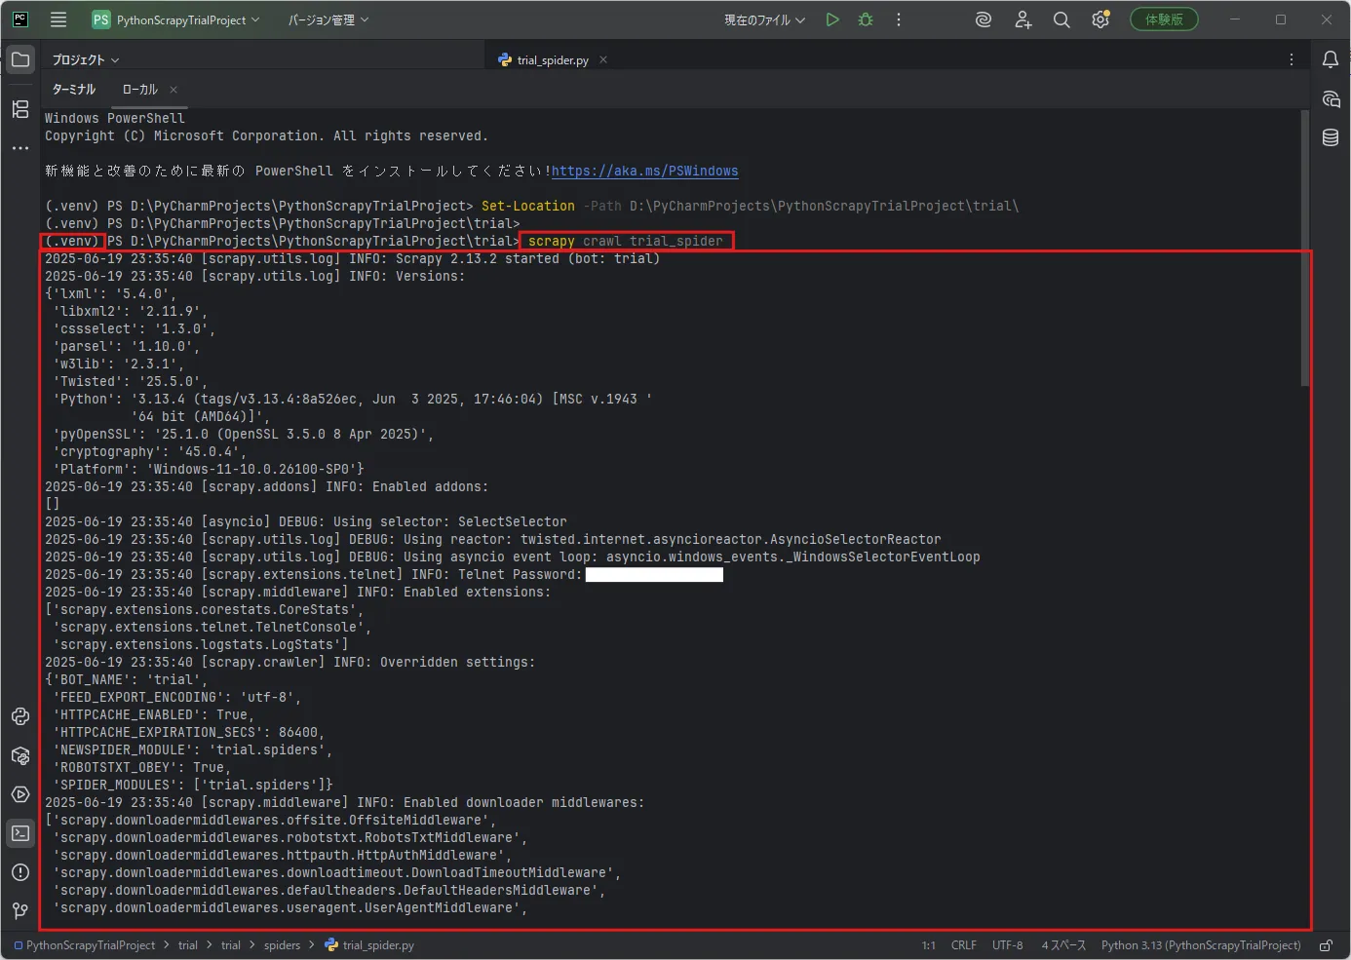The image size is (1351, 960).
Task: Open Python 3.13 interpreter selector
Action: coord(1201,944)
